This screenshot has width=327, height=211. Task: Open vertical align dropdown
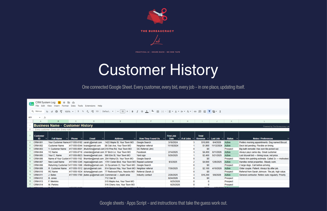coord(177,111)
